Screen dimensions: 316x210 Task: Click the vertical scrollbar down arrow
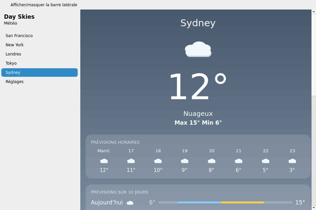314,208
